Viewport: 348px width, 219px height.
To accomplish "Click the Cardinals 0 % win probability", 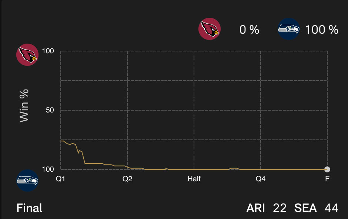I will pyautogui.click(x=249, y=30).
